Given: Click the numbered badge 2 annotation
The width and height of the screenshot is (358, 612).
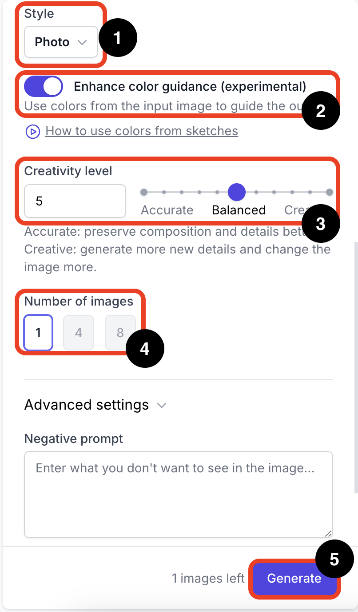Looking at the screenshot, I should coord(321,111).
